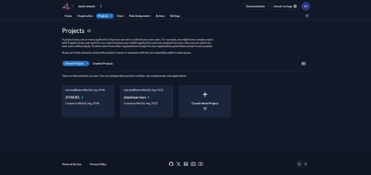371x175 pixels.
Task: Open the Role Assignments tab
Action: click(139, 16)
